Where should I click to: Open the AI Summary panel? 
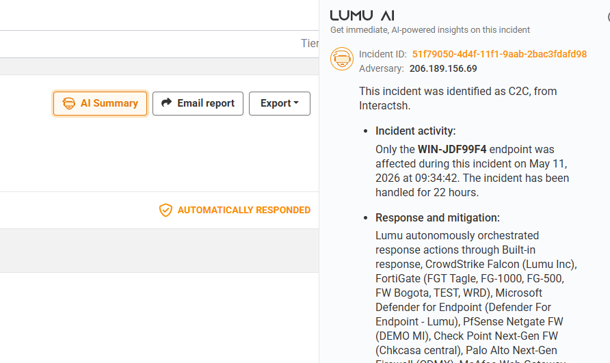[100, 103]
